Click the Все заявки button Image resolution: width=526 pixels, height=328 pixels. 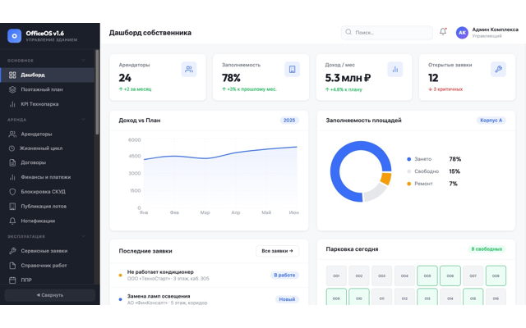pyautogui.click(x=278, y=251)
